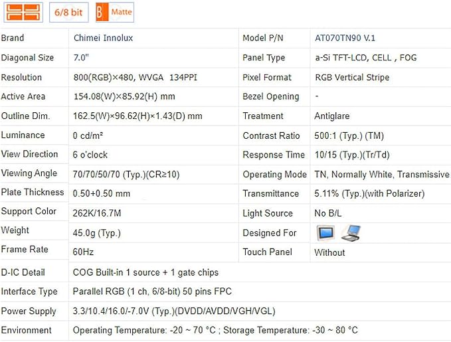
Task: Click the Luminance label
Action: 23,135
